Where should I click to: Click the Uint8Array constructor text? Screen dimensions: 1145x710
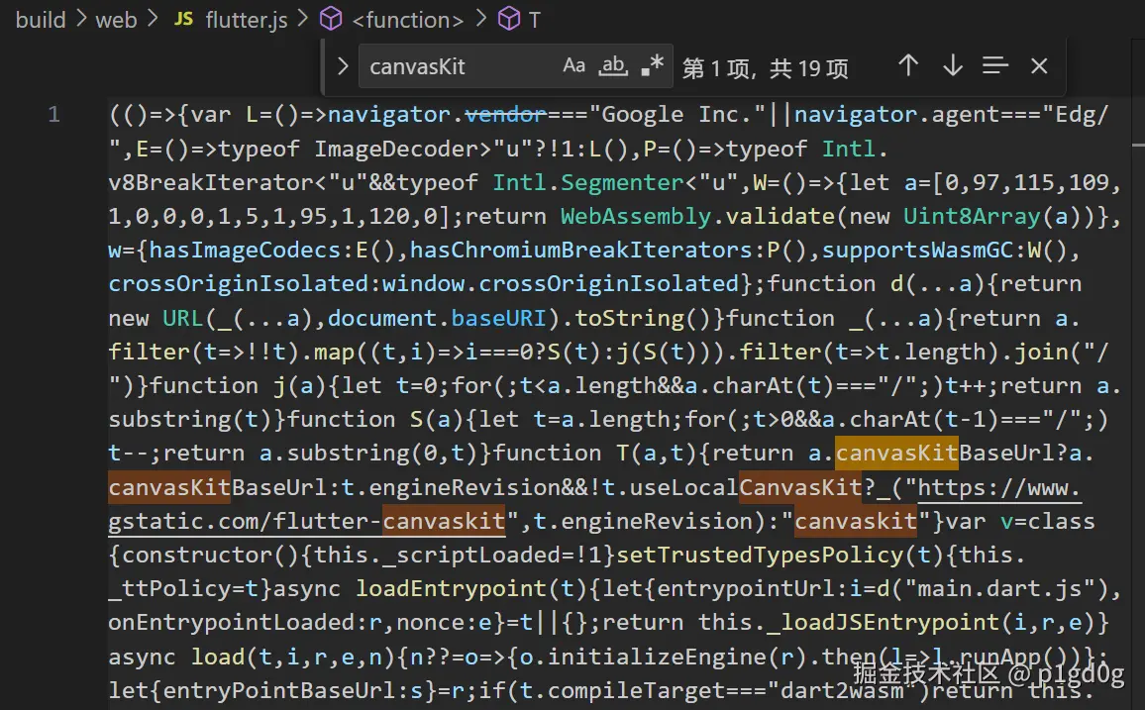(972, 217)
